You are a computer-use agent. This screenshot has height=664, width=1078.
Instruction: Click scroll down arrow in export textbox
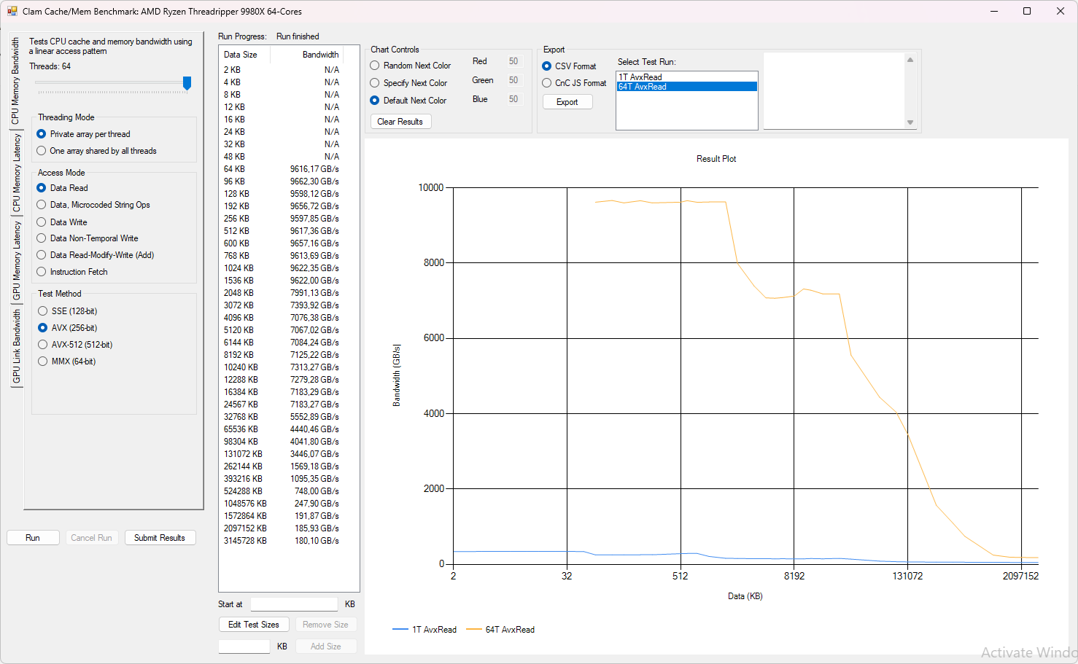(x=910, y=122)
